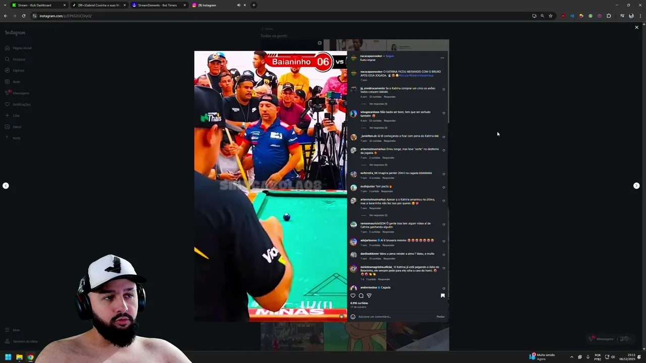This screenshot has width=646, height=363.
Task: Open Mensagens in Instagram sidebar
Action: [17, 93]
